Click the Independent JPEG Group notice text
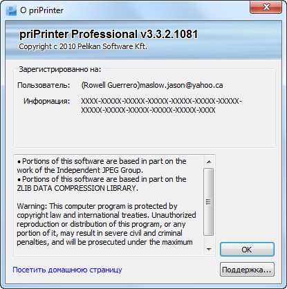 point(102,165)
